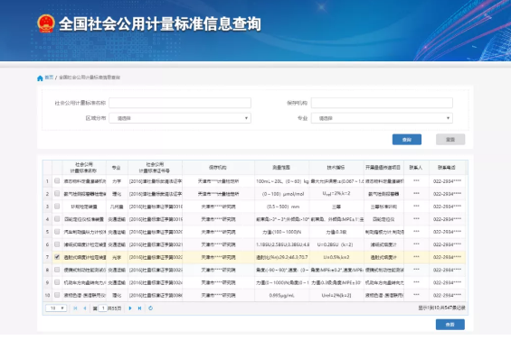Mark the row 6 checkbox
The image size is (511, 340).
pyautogui.click(x=57, y=244)
